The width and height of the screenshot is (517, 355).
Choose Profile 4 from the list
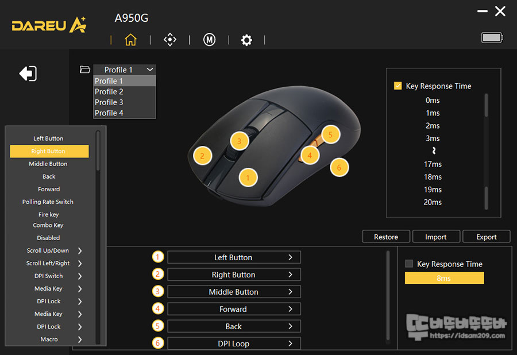(125, 113)
